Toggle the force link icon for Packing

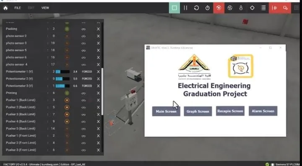pyautogui.click(x=83, y=29)
